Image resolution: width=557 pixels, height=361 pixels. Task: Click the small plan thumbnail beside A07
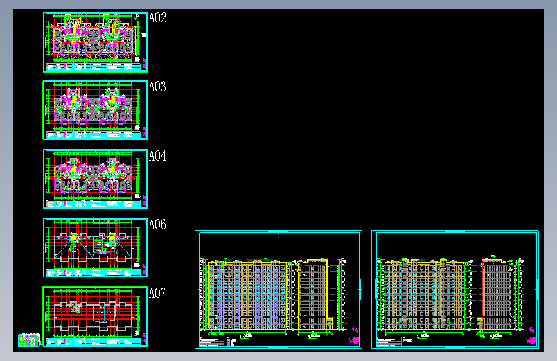point(29,340)
